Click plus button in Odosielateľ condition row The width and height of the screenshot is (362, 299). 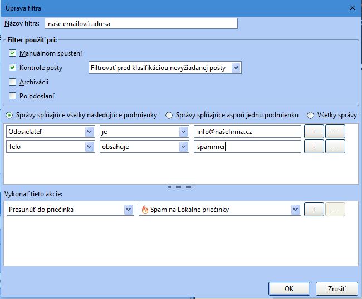(x=314, y=132)
